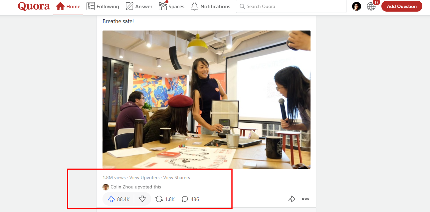This screenshot has width=430, height=212.
Task: Click the Quora logo
Action: click(34, 6)
